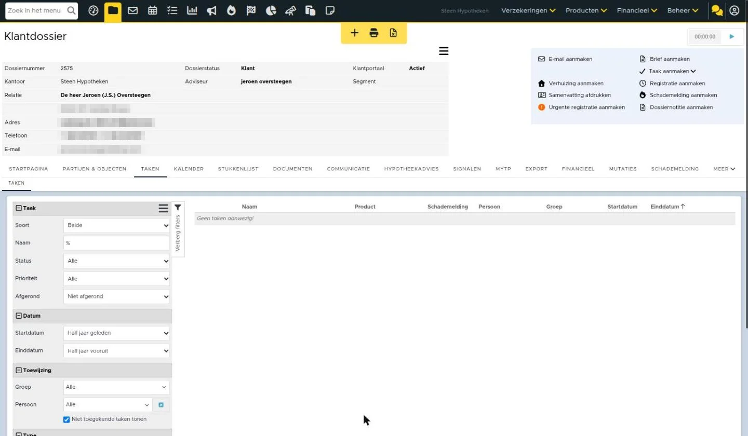Click the printer icon in yellow toolbar
Image resolution: width=748 pixels, height=436 pixels.
click(374, 33)
